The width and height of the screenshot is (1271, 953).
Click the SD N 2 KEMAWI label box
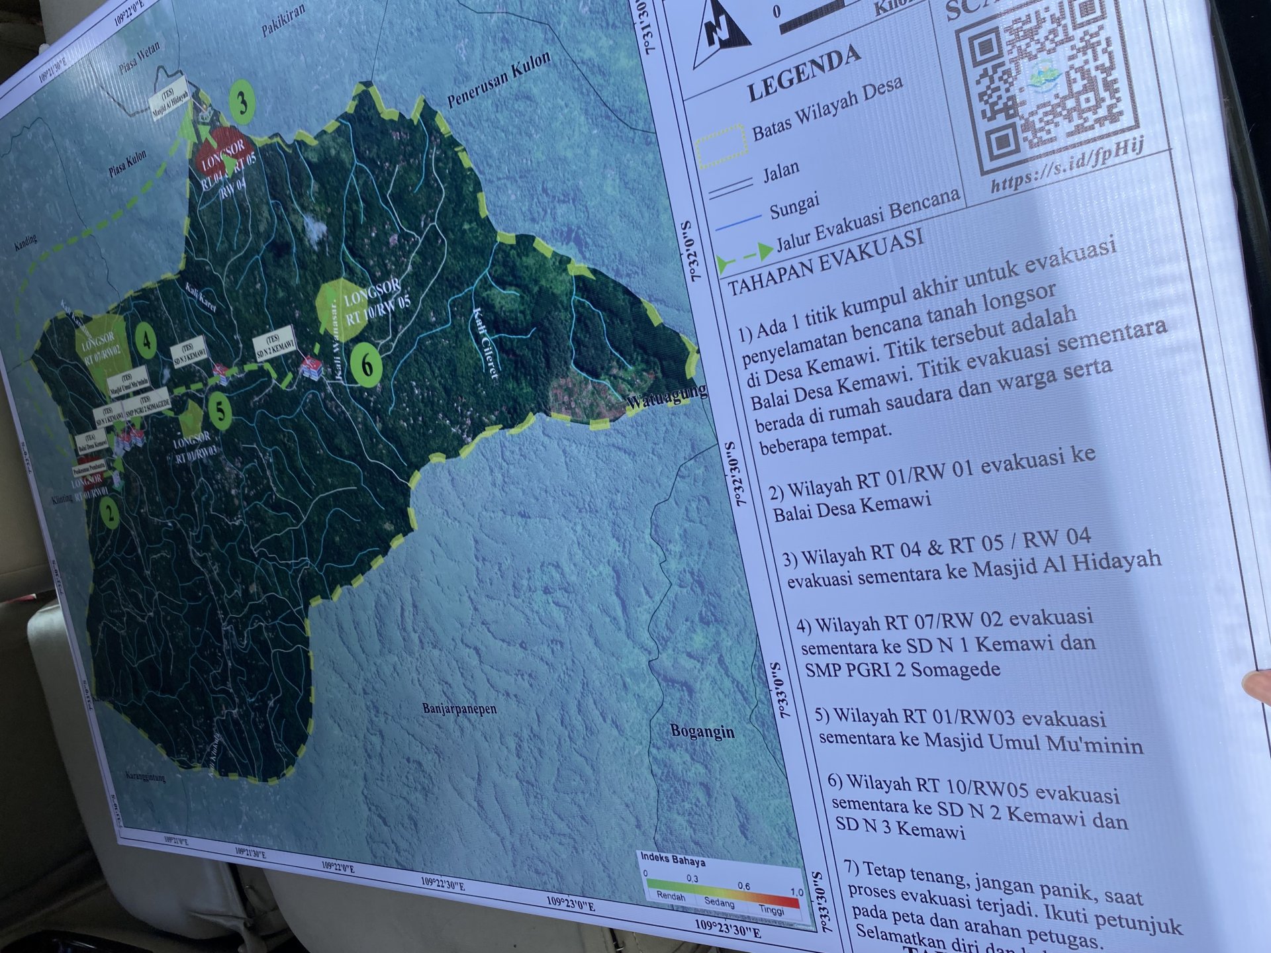point(273,344)
